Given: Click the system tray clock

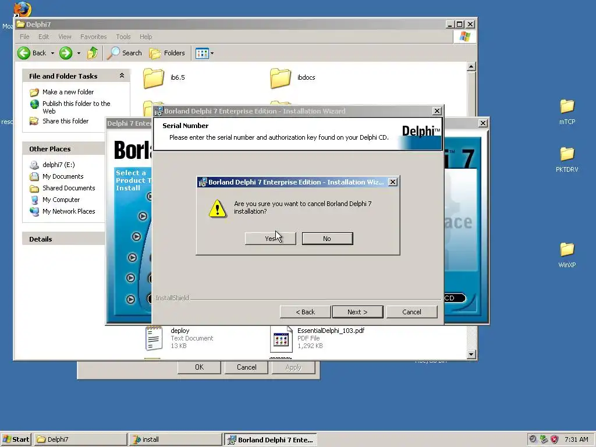Looking at the screenshot, I should (x=576, y=439).
